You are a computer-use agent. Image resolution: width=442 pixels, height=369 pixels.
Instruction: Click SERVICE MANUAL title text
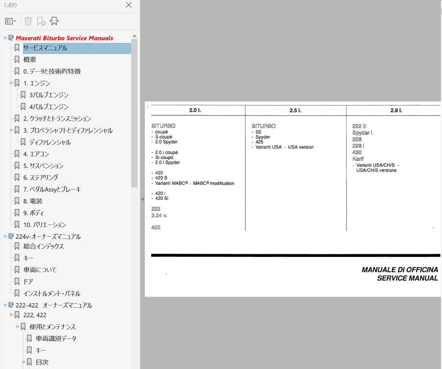click(x=407, y=278)
